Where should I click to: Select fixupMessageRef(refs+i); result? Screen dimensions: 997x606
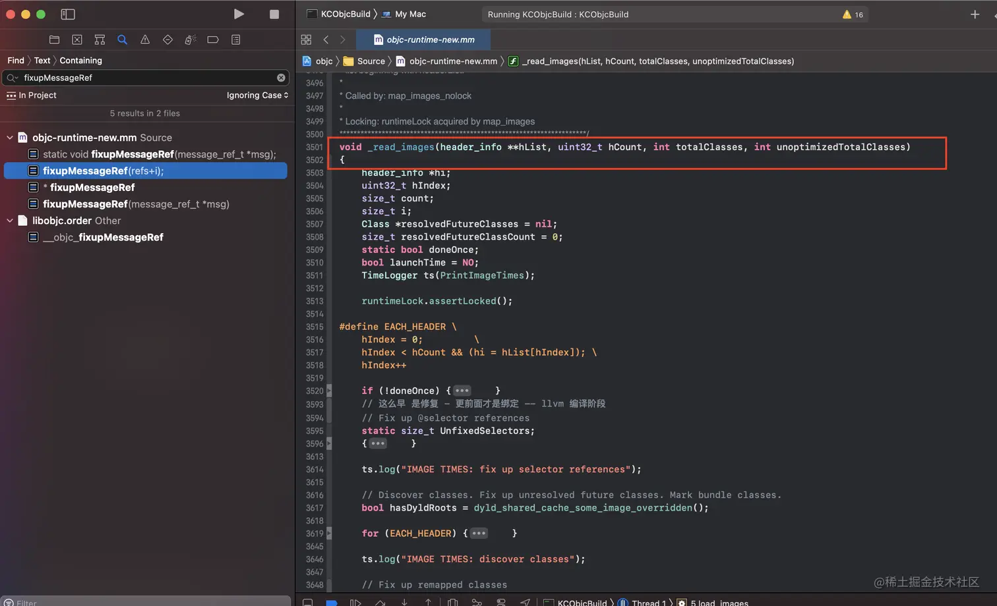click(x=146, y=171)
